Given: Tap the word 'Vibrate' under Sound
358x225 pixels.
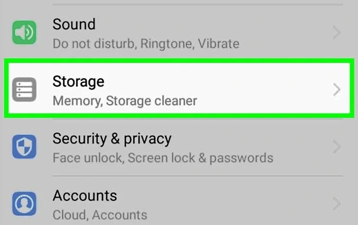Looking at the screenshot, I should tap(218, 43).
